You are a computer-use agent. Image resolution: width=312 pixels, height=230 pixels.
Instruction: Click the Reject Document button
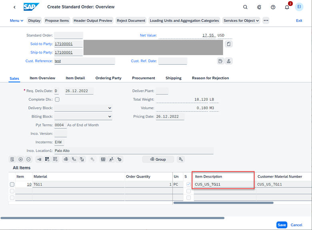point(131,20)
